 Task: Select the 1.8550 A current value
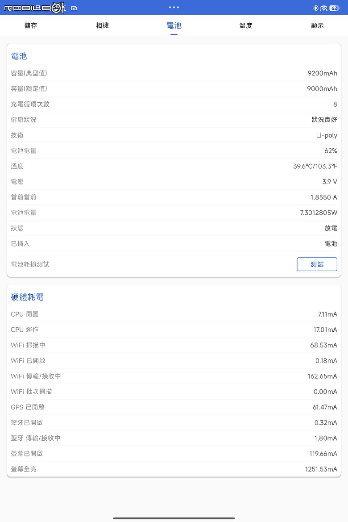click(x=323, y=197)
